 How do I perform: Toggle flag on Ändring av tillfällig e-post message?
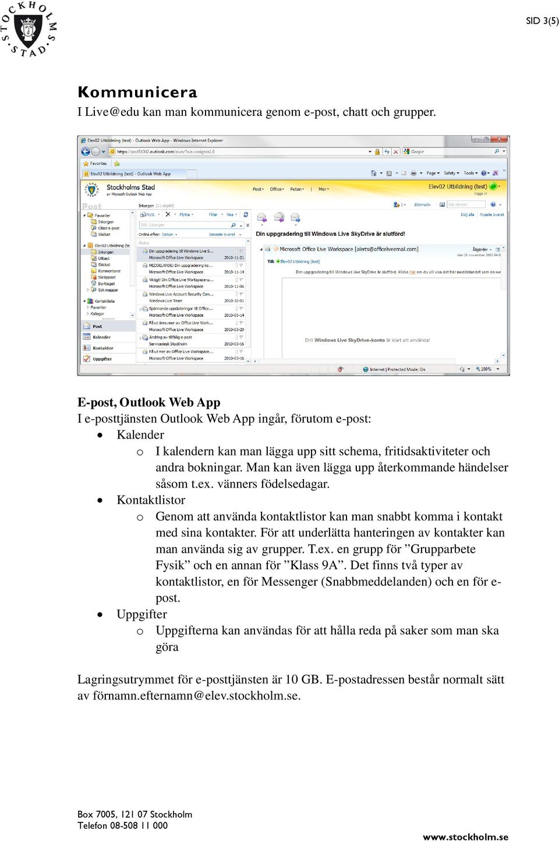242,337
